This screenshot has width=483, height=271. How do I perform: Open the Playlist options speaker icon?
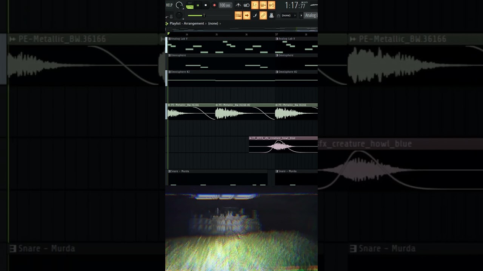tap(167, 23)
